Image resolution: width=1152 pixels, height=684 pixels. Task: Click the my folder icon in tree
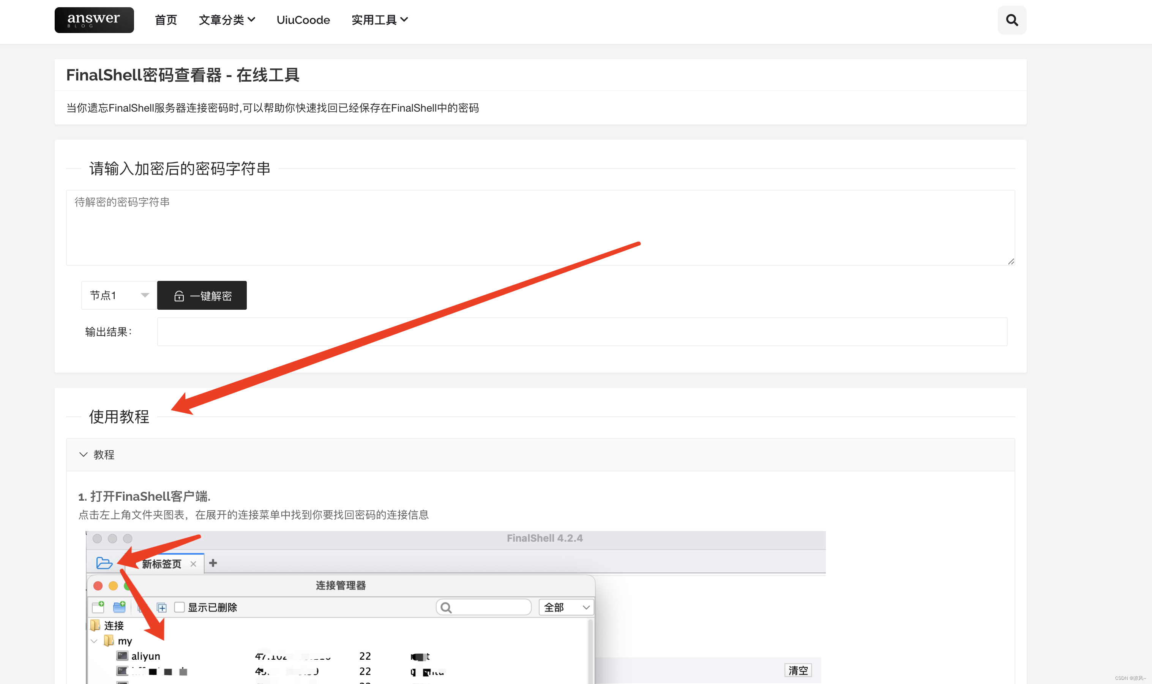(x=108, y=641)
